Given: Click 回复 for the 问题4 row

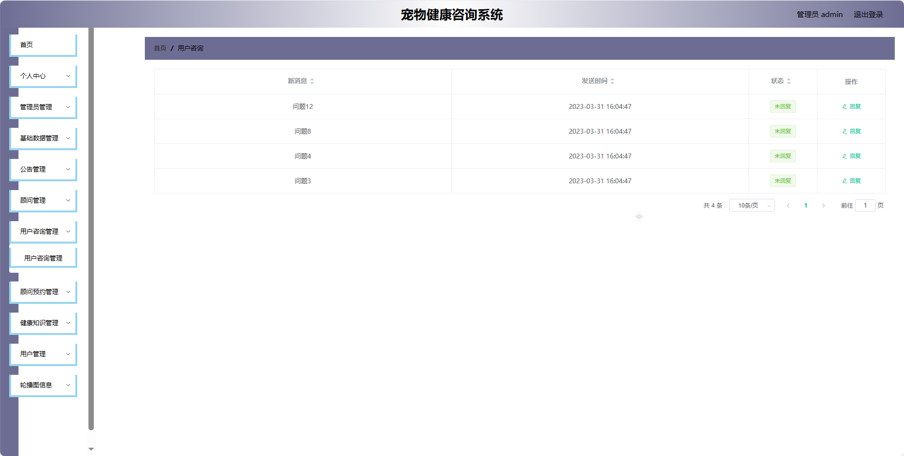Looking at the screenshot, I should point(852,156).
